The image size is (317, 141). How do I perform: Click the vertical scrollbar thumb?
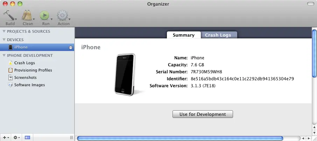point(314,53)
